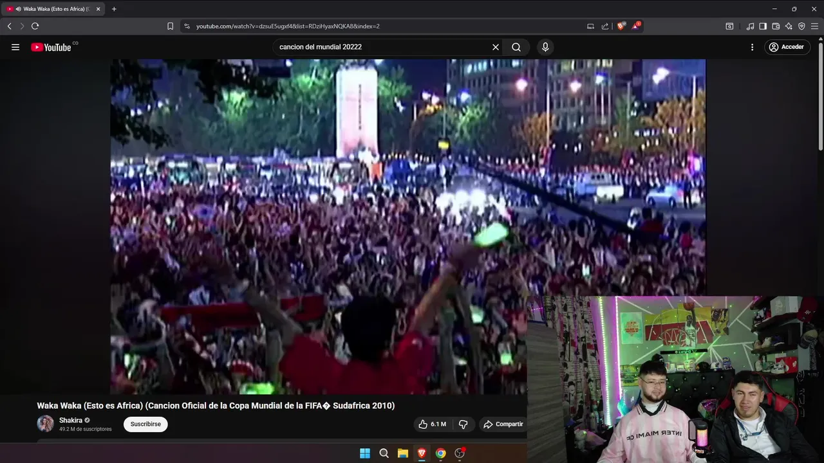This screenshot has width=824, height=463.
Task: Reload the YouTube page
Action: [35, 26]
